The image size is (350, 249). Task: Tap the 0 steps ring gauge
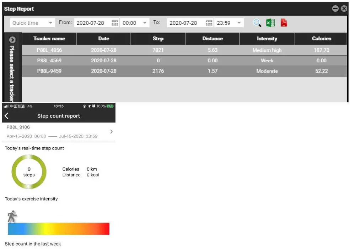point(29,172)
